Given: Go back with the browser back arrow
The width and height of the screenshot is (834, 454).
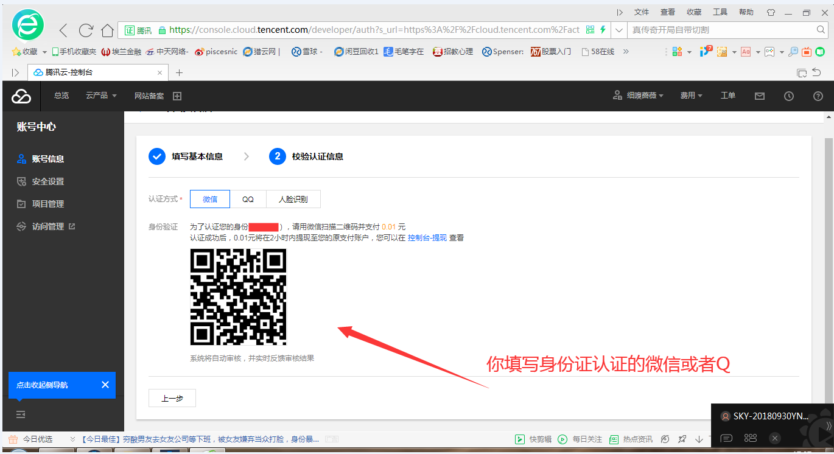Looking at the screenshot, I should point(63,30).
